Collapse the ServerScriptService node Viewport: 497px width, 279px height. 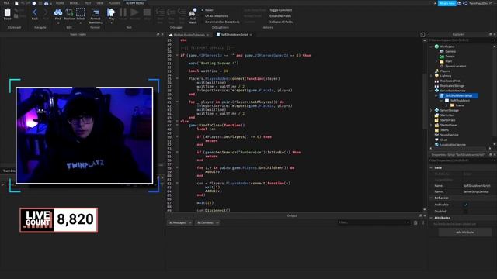tap(431, 91)
